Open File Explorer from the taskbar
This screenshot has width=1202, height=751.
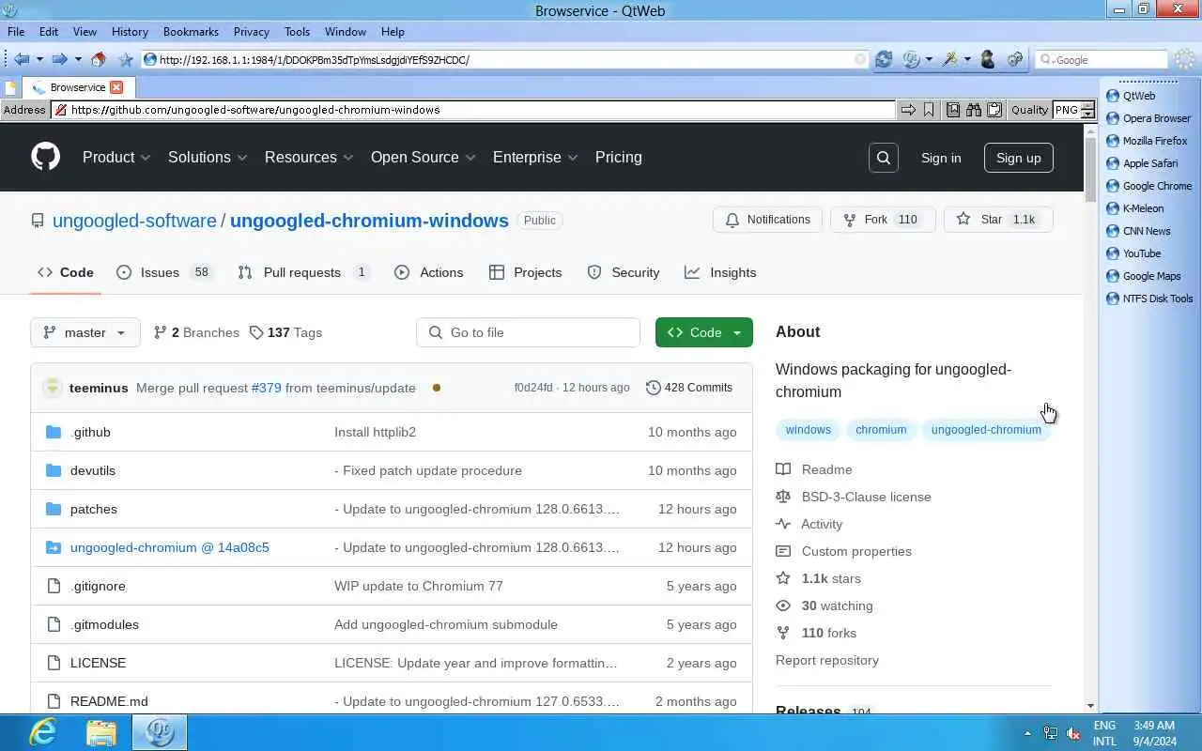tap(101, 732)
